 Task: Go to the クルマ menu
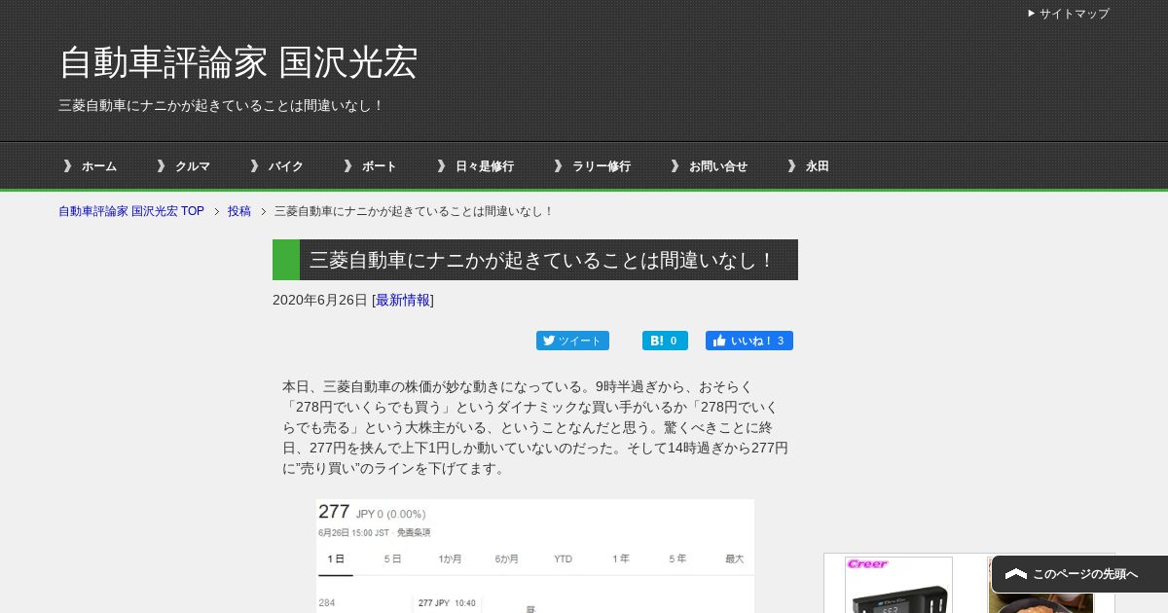[x=183, y=166]
